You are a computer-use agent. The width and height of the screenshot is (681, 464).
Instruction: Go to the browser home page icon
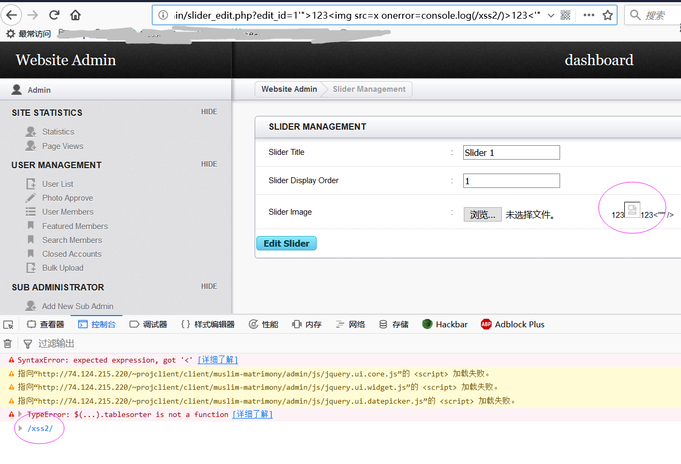(x=75, y=15)
